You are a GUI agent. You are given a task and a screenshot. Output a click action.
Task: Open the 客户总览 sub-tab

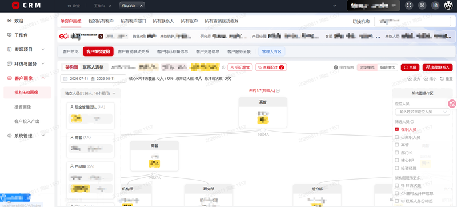[x=70, y=51]
